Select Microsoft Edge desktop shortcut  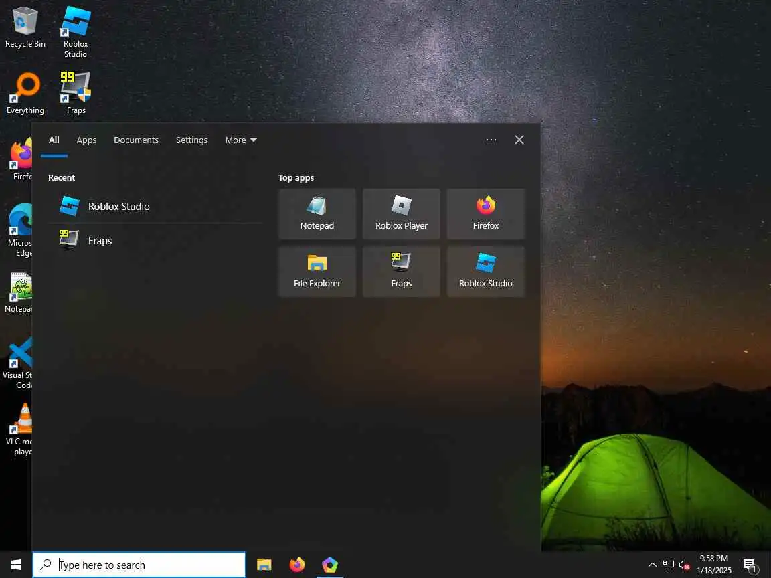point(19,230)
